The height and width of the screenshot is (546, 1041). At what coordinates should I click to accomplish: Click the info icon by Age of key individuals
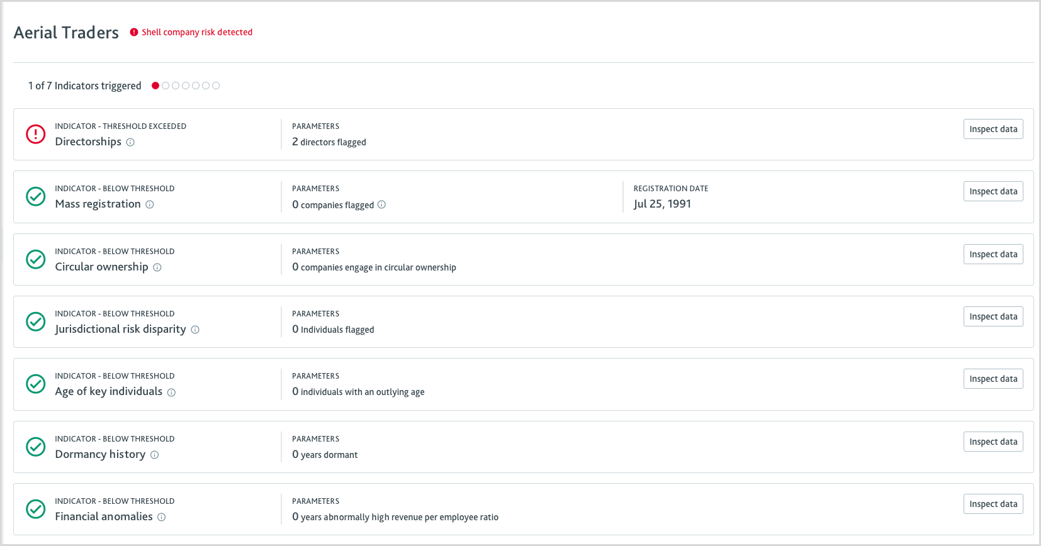pyautogui.click(x=171, y=393)
